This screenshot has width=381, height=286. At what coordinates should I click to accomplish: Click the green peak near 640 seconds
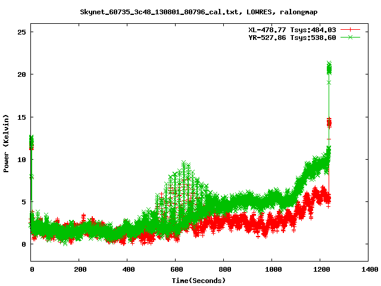184,163
